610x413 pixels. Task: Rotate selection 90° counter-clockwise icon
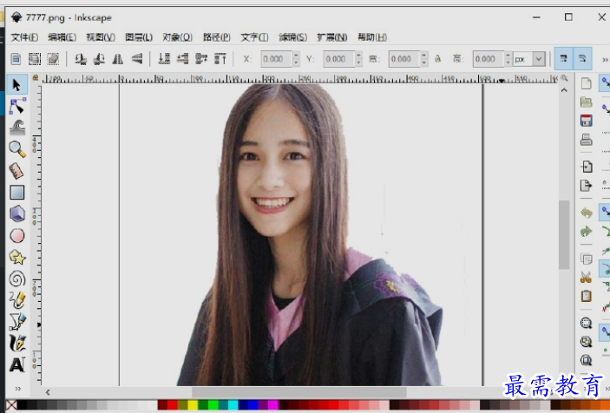click(x=81, y=59)
